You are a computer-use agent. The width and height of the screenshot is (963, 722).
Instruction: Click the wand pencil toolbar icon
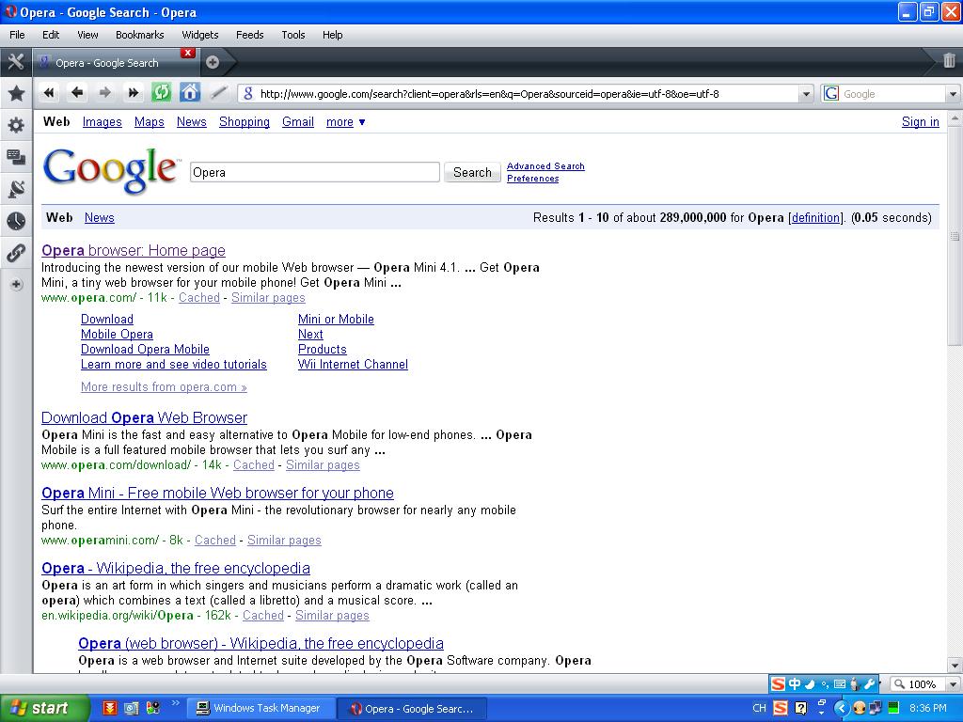(218, 93)
